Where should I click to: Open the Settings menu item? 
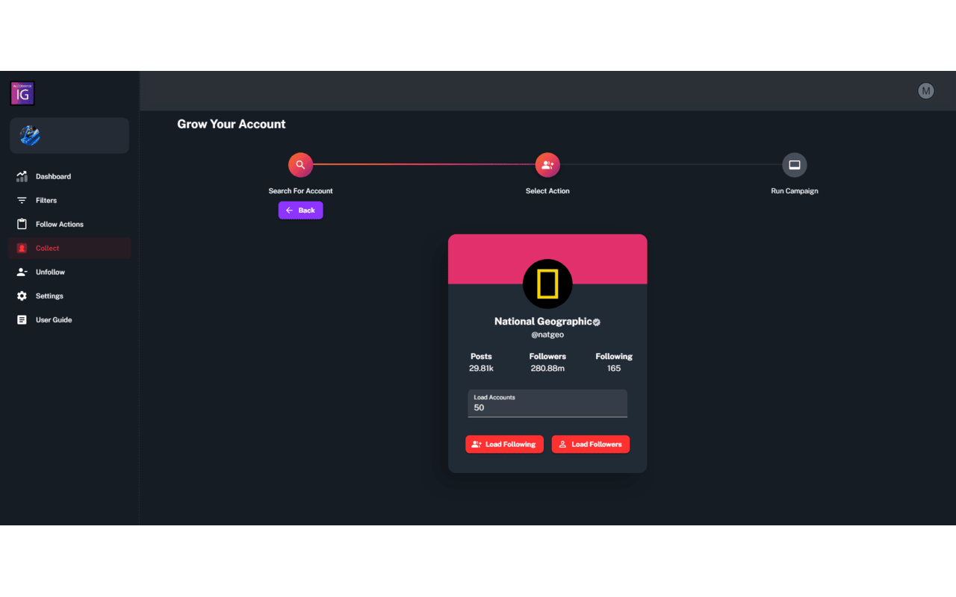click(69, 296)
